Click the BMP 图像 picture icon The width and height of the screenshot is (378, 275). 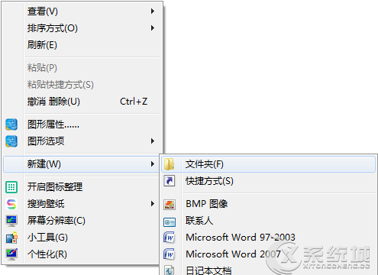tap(170, 205)
